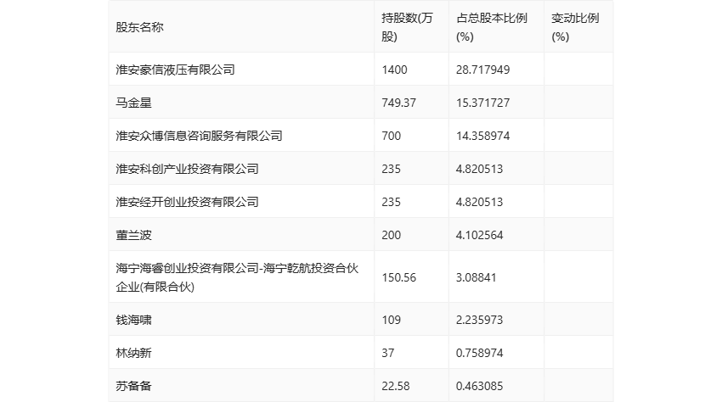Click the share count 749.37
This screenshot has height=402, width=722.
click(x=398, y=103)
